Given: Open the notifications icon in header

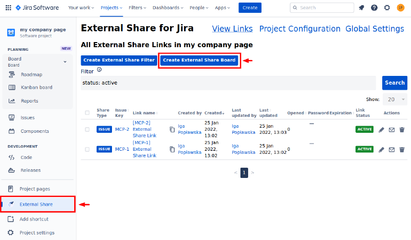Looking at the screenshot, I should (362, 8).
